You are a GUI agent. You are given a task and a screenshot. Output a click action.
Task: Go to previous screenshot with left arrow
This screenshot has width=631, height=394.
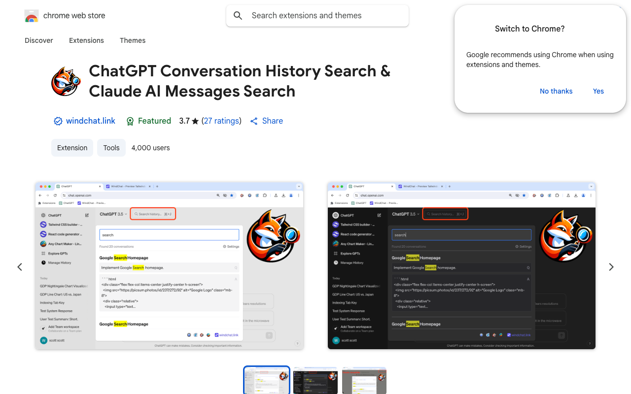tap(20, 267)
